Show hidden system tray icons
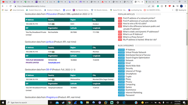Screen dimensions: 188x105 152,103
